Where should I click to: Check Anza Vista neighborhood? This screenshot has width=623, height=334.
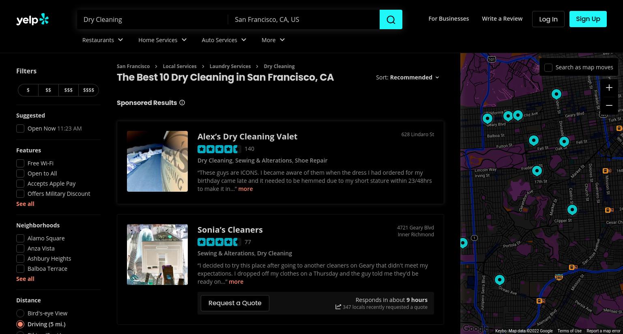[20, 248]
